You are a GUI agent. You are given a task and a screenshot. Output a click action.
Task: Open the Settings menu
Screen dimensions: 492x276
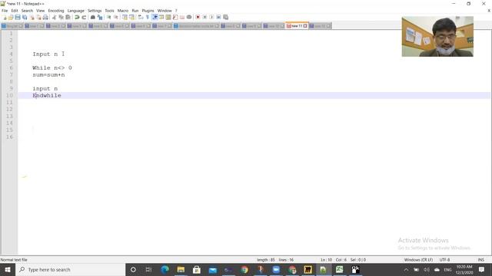tap(95, 11)
